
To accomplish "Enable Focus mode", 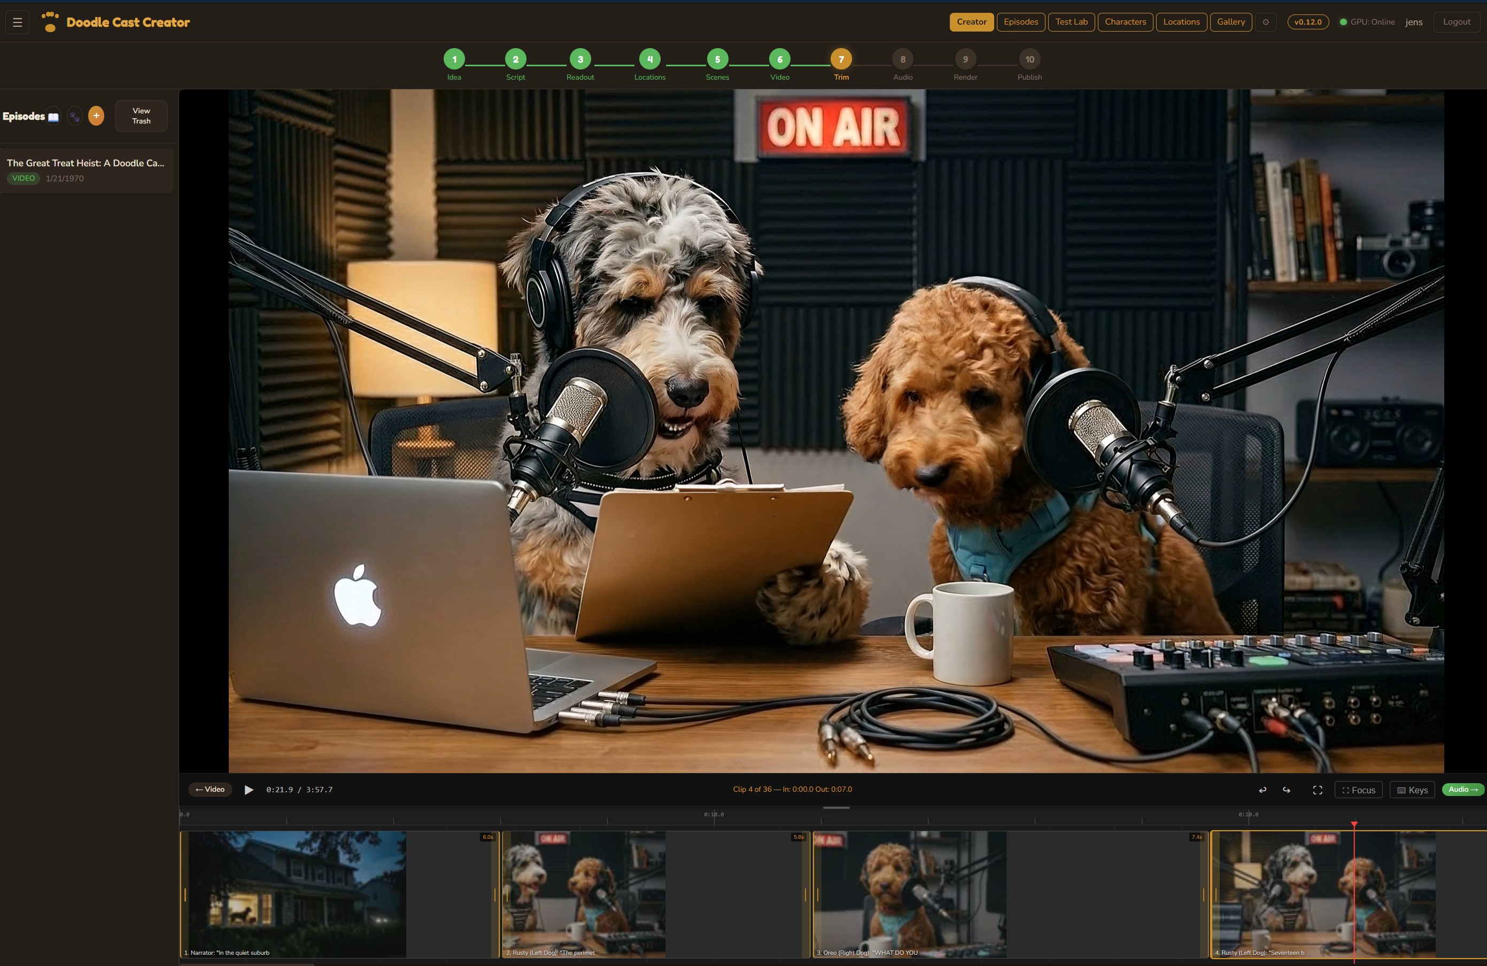I will [1358, 789].
